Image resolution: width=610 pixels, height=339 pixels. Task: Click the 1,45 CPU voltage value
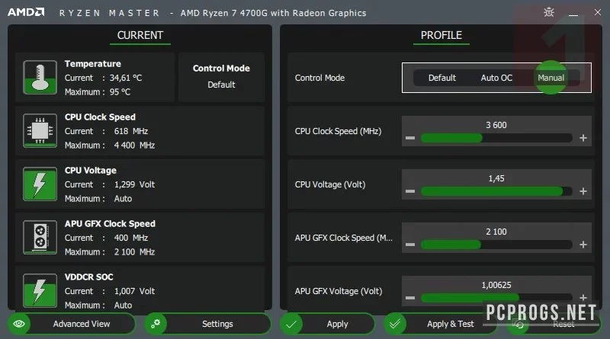point(496,178)
